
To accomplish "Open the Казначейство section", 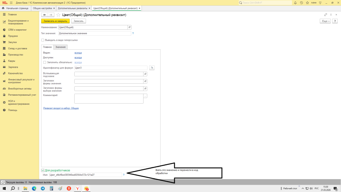I will click(x=15, y=73).
